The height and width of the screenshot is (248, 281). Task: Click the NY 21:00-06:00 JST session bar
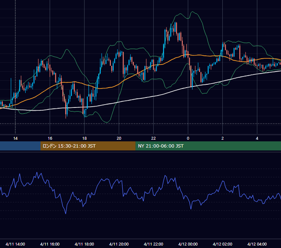click(x=208, y=146)
